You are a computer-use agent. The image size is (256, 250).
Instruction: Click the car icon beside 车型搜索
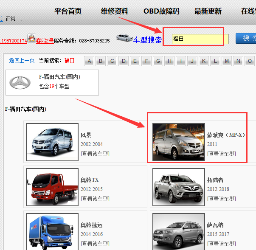click(x=124, y=38)
